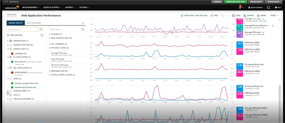285x123 pixels.
Task: Click the blue 42.0 IOPS Read swatch
Action: (x=240, y=44)
